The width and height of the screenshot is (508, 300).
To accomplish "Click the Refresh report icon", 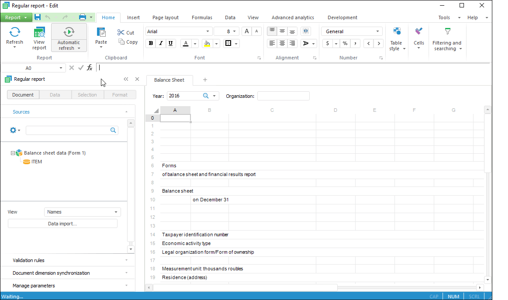I will (x=14, y=32).
